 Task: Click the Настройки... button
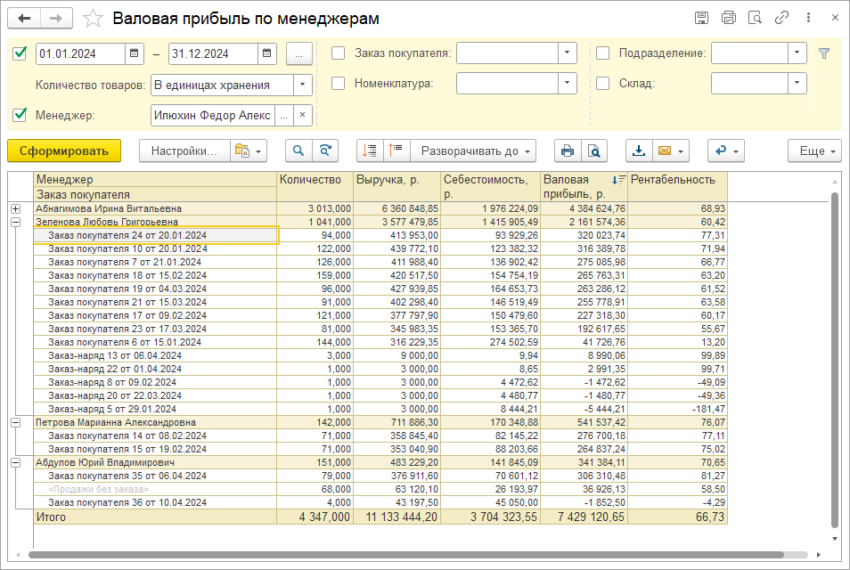pos(184,151)
